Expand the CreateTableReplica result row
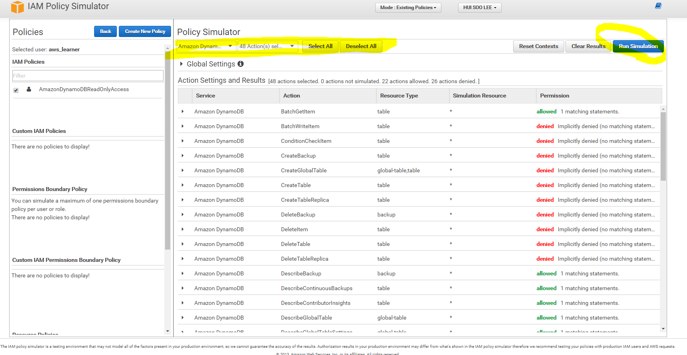687x355 pixels. point(183,200)
